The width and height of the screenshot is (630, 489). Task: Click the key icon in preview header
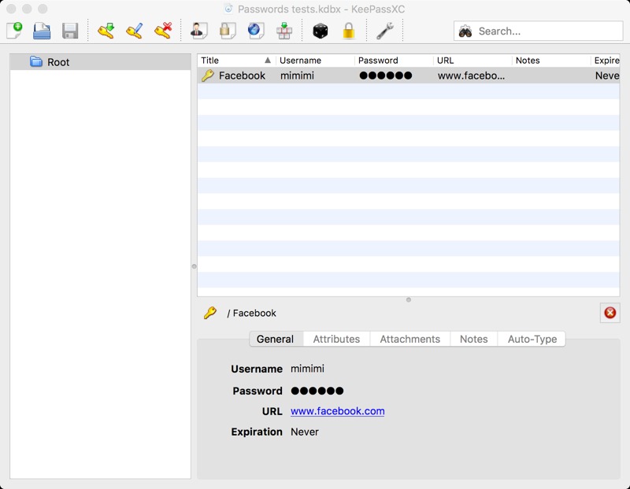click(210, 312)
